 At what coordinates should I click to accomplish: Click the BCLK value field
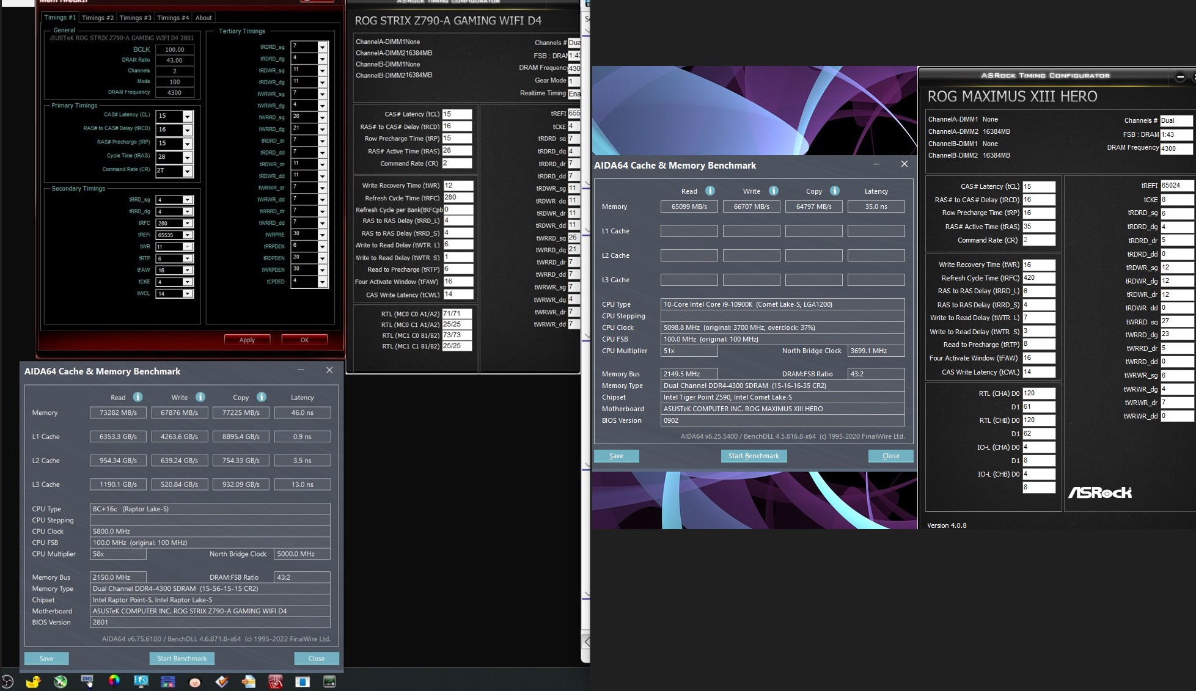tap(175, 49)
